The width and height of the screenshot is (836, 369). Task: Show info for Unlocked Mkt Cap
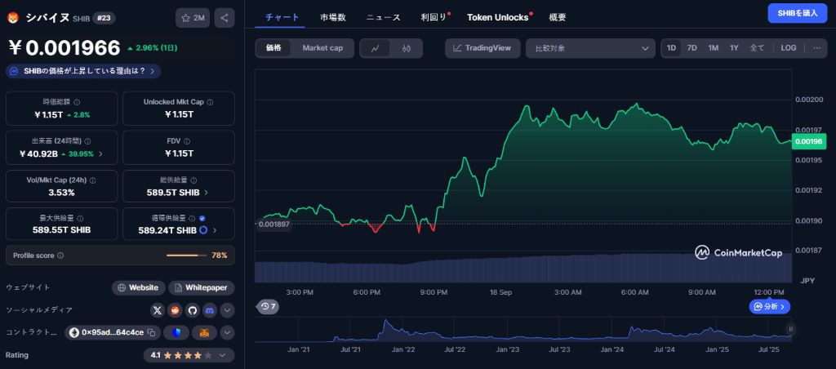click(x=210, y=102)
